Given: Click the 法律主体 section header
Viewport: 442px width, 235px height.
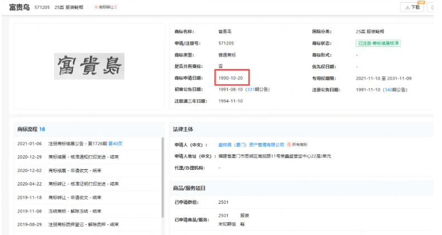Looking at the screenshot, I should coord(184,129).
